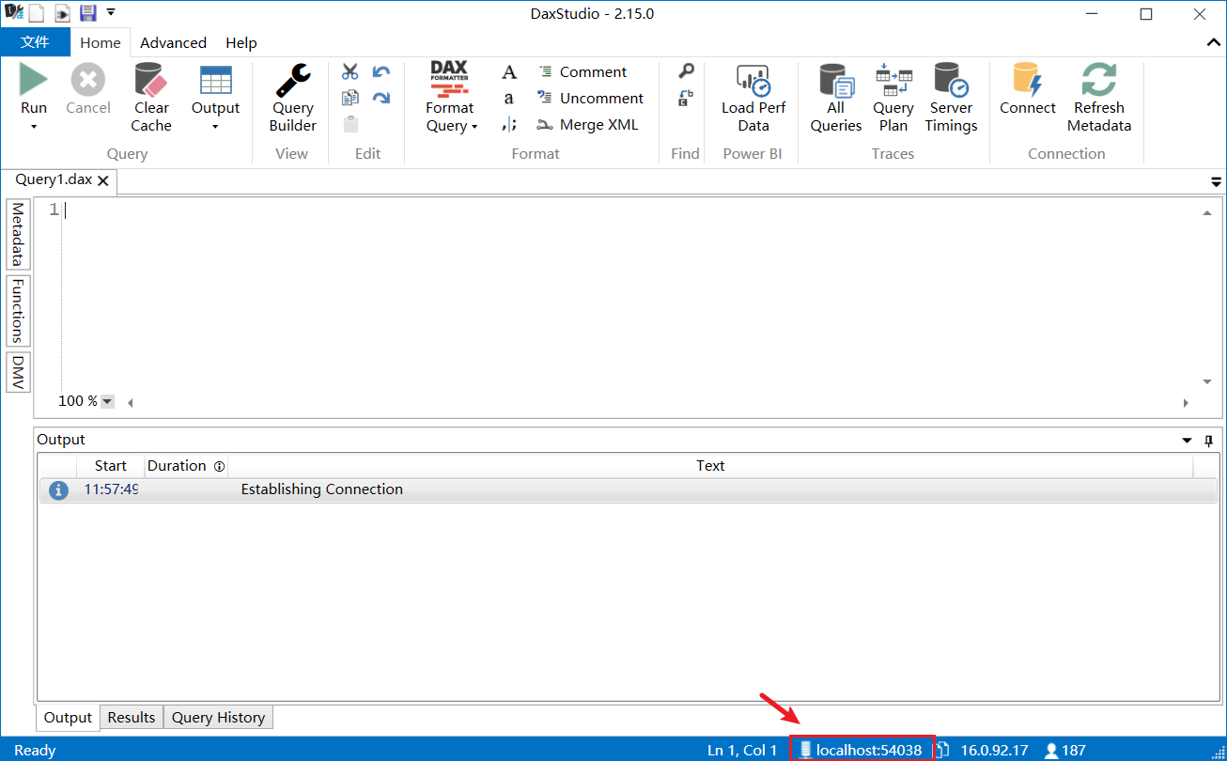Click inside the query editor area
The width and height of the screenshot is (1227, 761).
click(x=629, y=296)
